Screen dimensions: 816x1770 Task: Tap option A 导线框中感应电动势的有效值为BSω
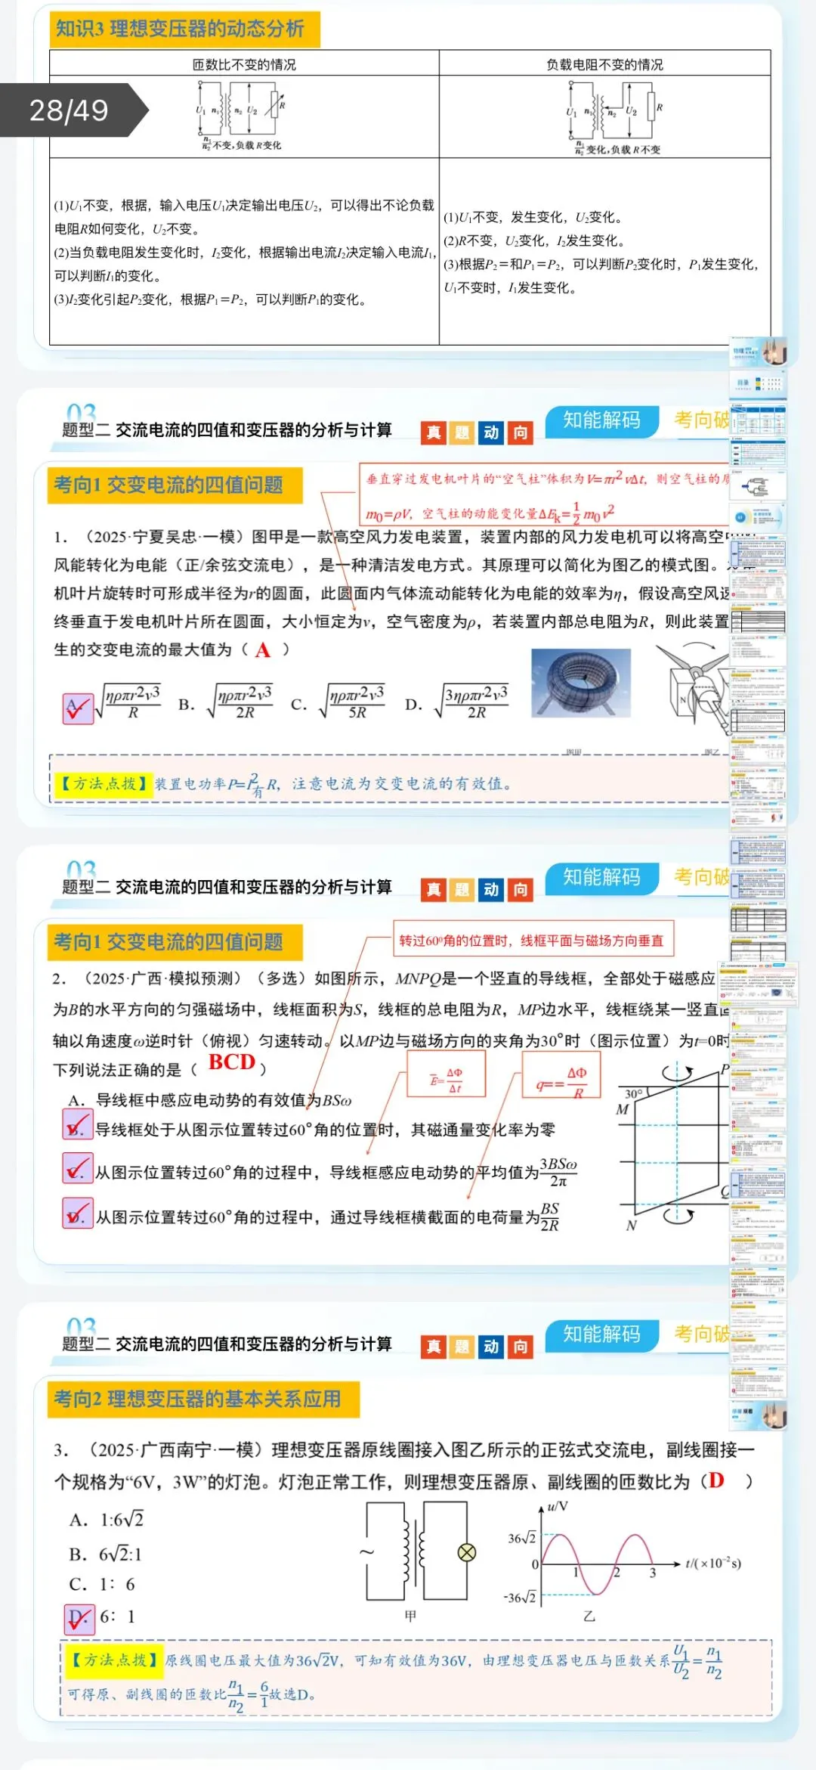(209, 1100)
